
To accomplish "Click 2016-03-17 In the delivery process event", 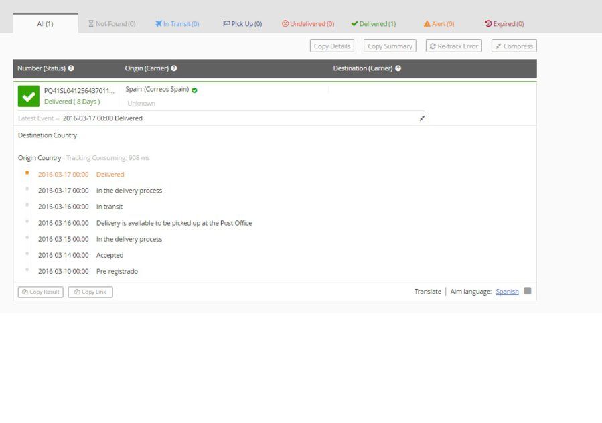I will point(100,191).
